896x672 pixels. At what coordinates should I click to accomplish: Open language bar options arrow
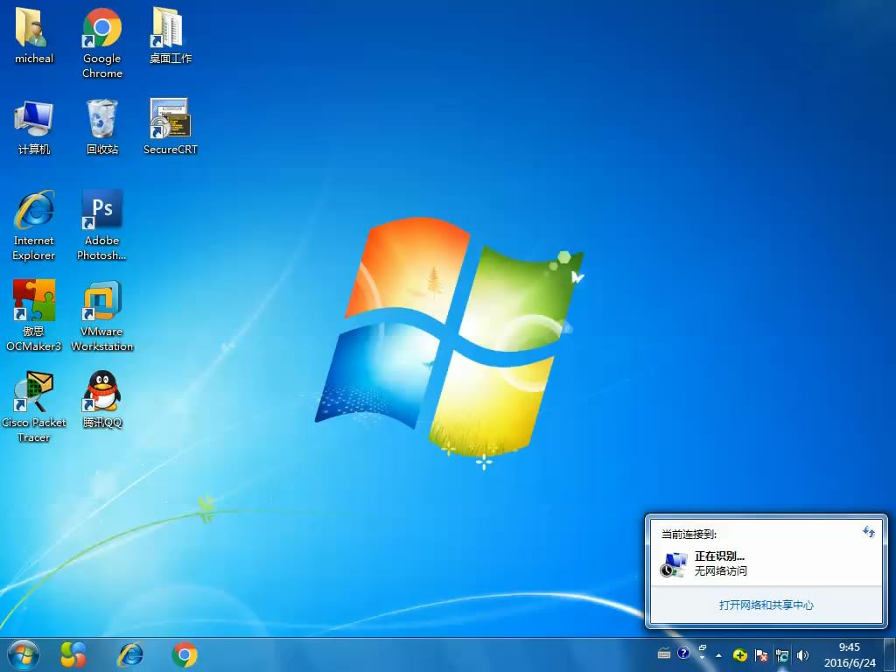(703, 658)
